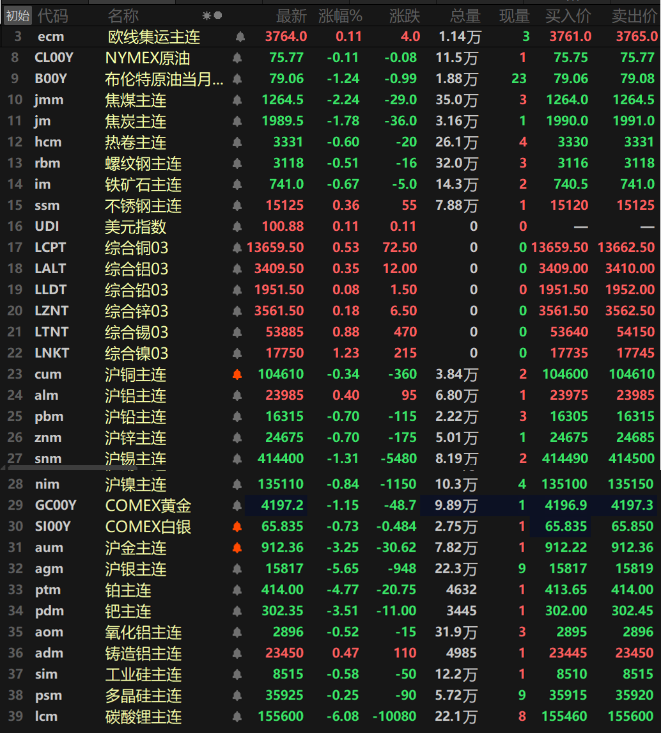The image size is (661, 733).
Task: Toggle alert bell for 综合镍03
Action: [x=237, y=353]
